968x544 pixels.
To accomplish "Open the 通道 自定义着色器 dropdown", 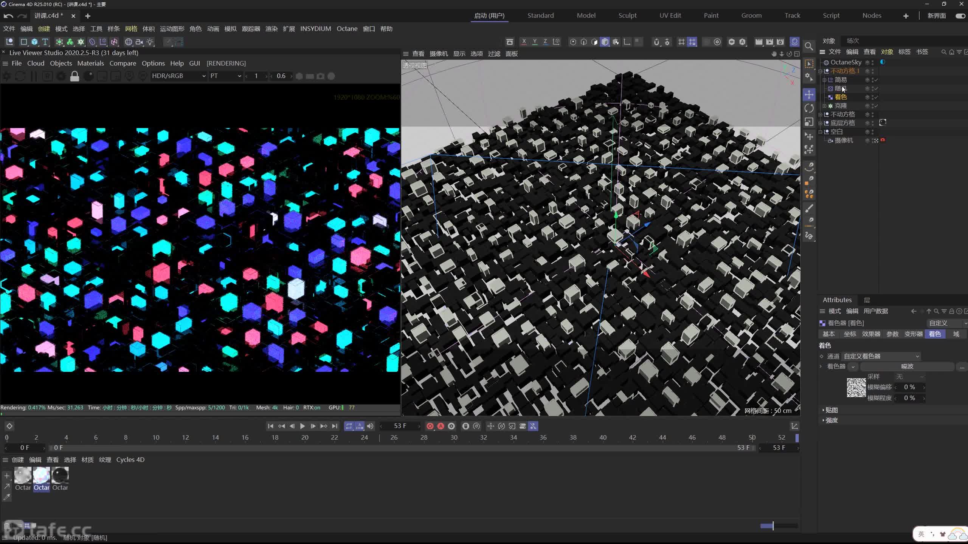I will click(881, 356).
